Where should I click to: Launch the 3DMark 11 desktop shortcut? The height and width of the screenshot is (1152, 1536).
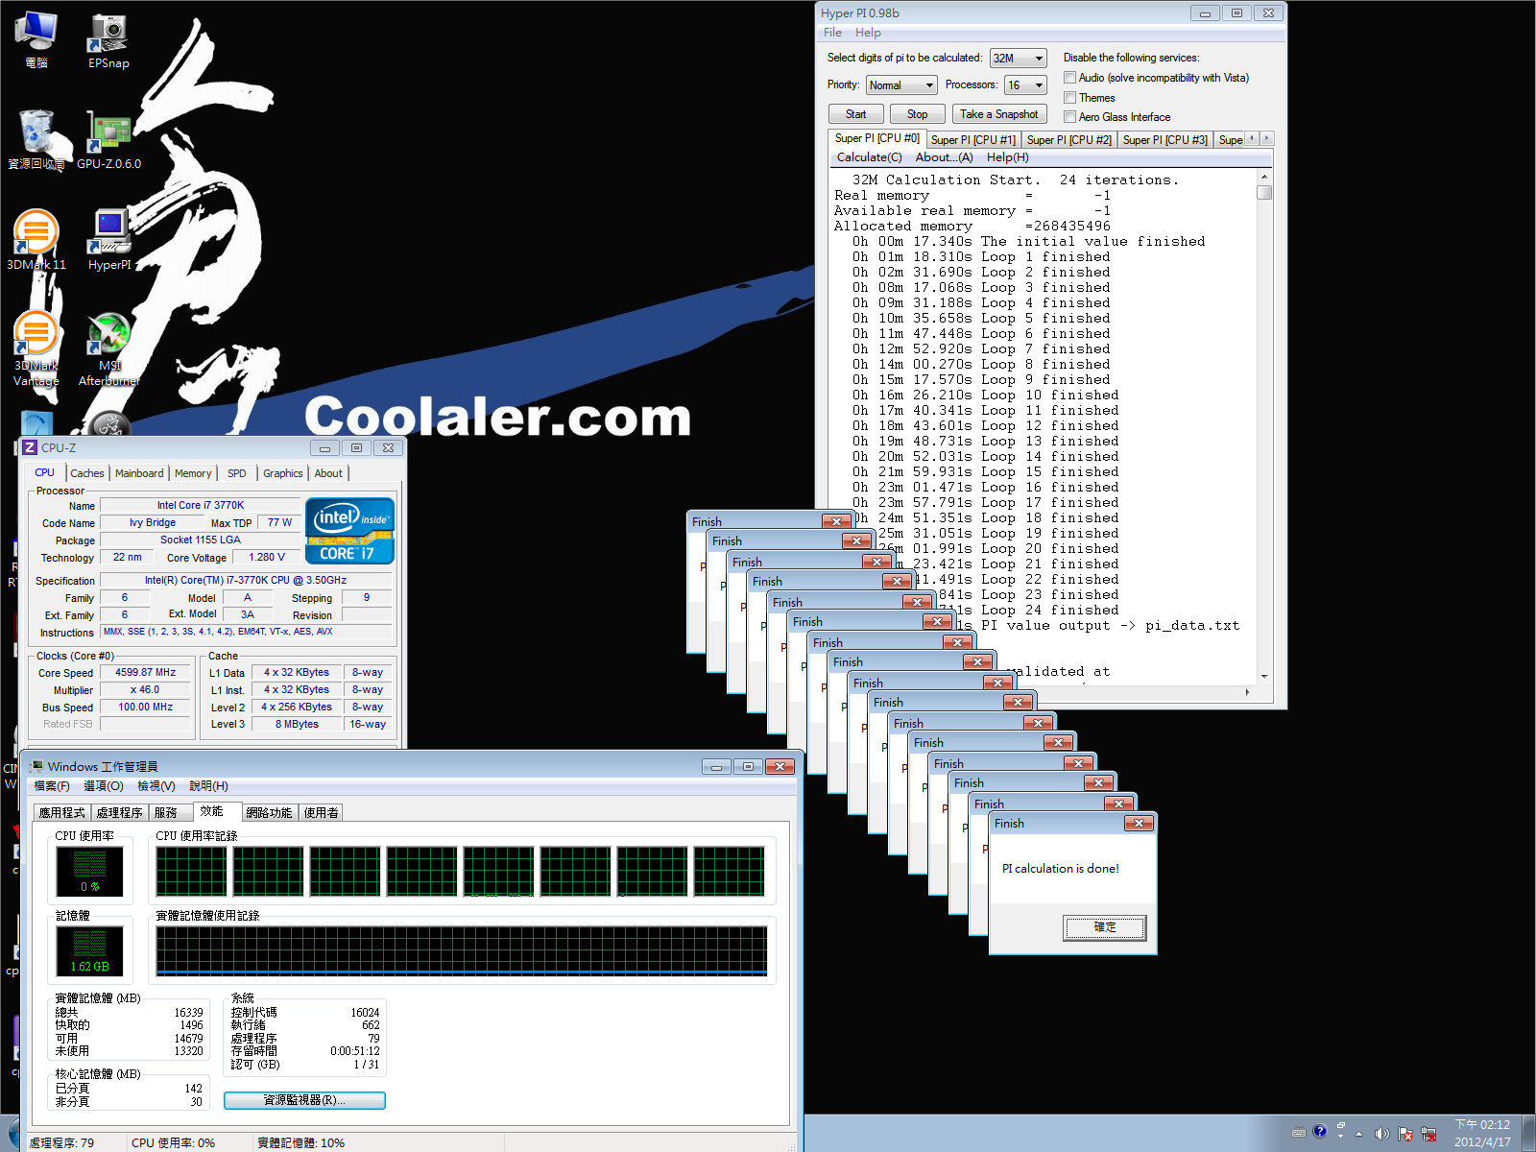click(36, 240)
